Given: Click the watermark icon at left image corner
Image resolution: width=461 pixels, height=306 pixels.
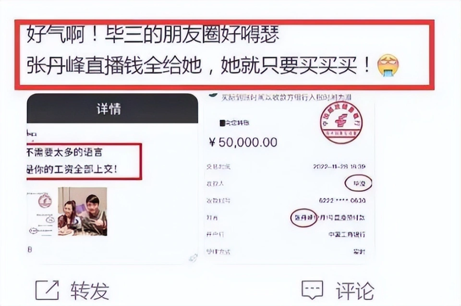Looking at the screenshot, I should (x=193, y=258).
